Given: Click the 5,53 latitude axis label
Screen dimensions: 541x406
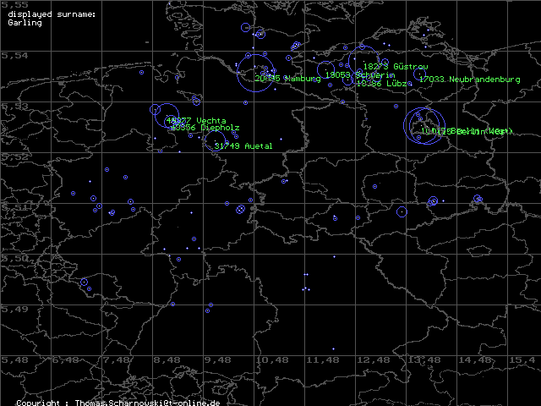Looking at the screenshot, I should pos(14,106).
